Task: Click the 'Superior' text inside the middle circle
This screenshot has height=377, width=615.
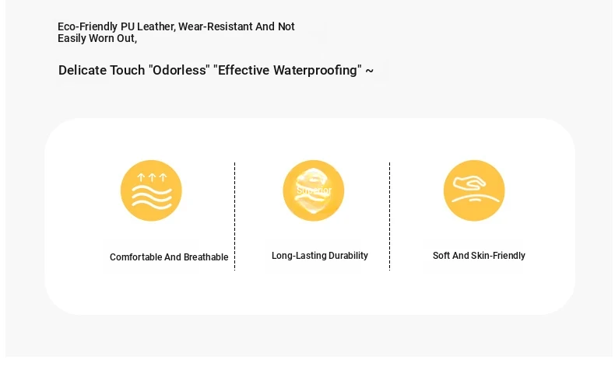Action: point(315,190)
